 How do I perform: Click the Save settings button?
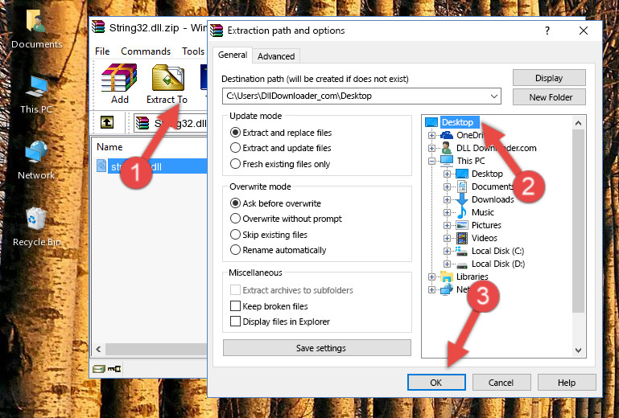(x=317, y=348)
